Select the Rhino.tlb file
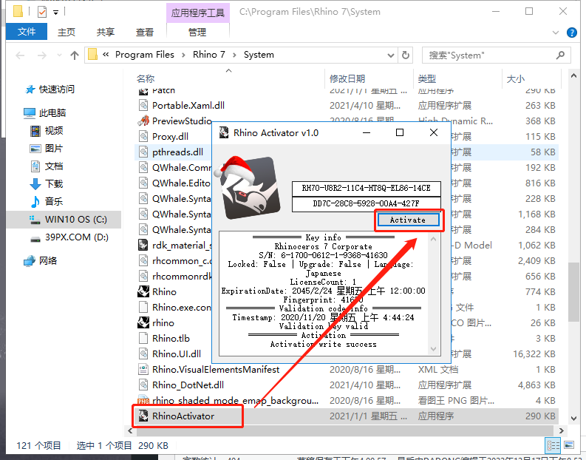The width and height of the screenshot is (586, 460). tap(171, 339)
